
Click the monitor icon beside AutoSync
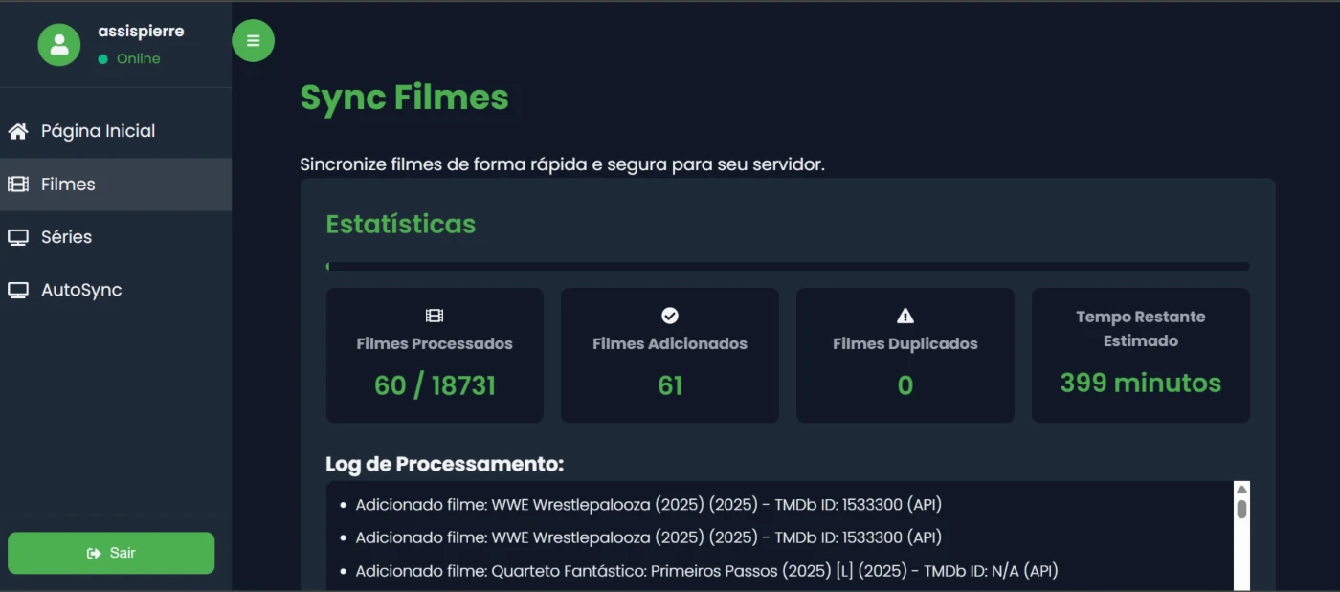tap(18, 290)
